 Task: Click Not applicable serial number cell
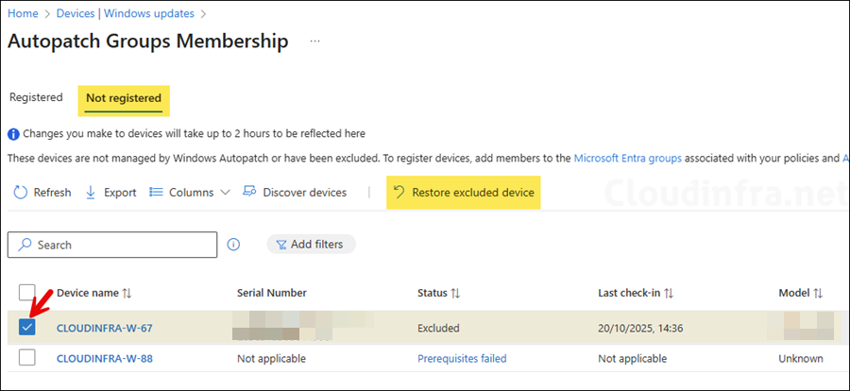271,359
